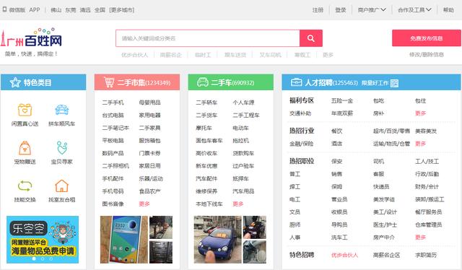Open the 二手市集 section header
Screen dimensions: 462x270
coord(137,82)
